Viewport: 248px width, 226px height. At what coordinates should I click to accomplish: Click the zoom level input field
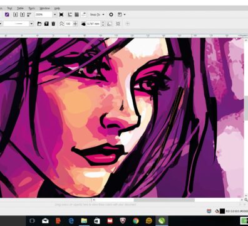point(43,14)
